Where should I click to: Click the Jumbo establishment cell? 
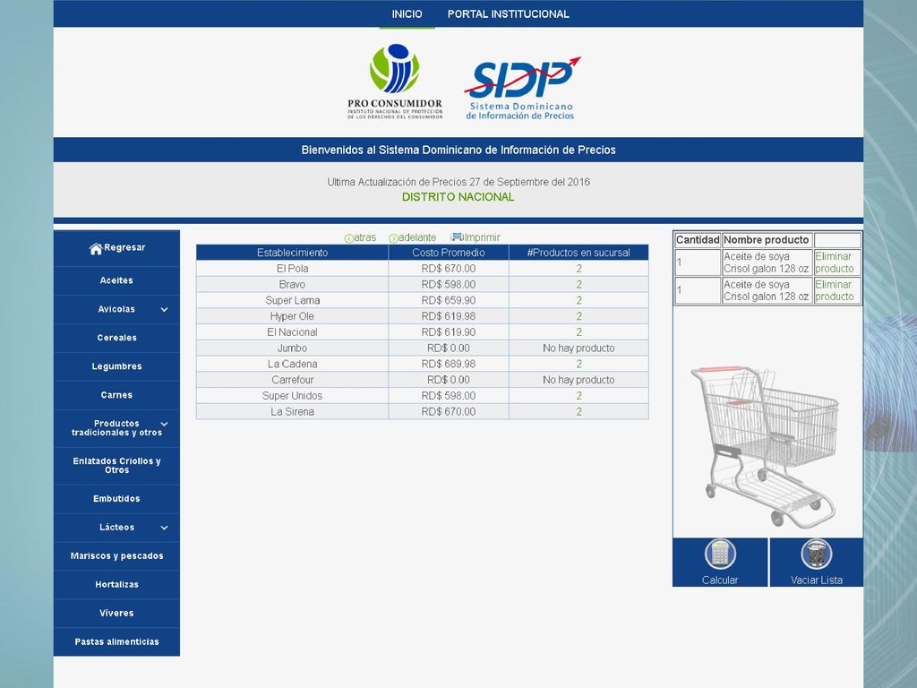(293, 348)
